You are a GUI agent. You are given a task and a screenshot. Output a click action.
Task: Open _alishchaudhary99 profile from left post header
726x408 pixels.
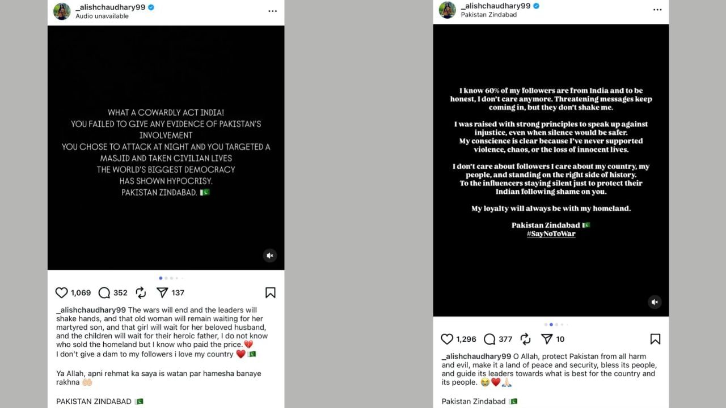click(110, 7)
